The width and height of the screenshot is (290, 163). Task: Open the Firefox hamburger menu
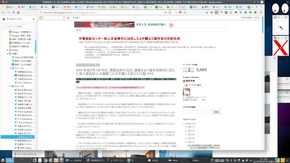pyautogui.click(x=261, y=12)
